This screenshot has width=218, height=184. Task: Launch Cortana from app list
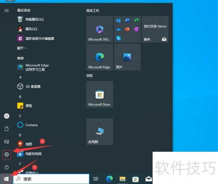[27, 125]
